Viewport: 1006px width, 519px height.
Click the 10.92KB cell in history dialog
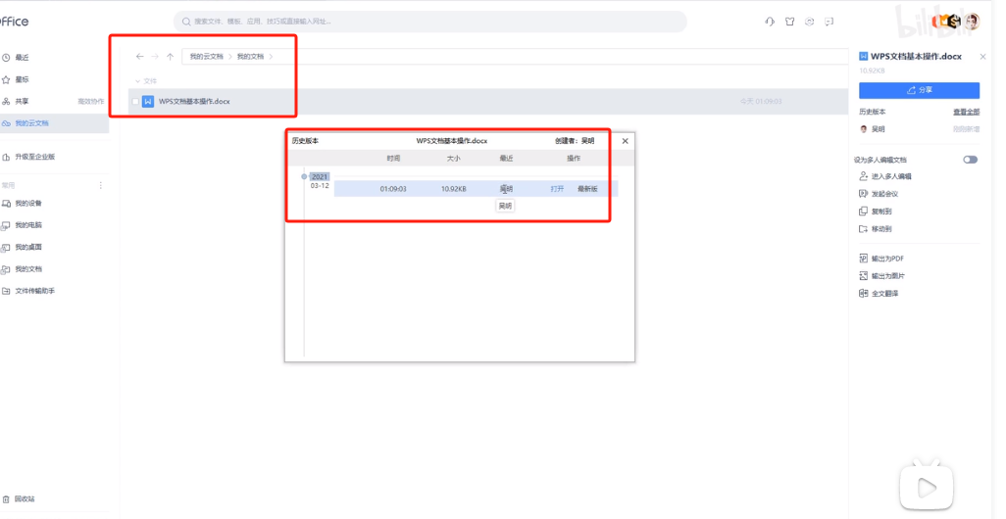click(x=454, y=189)
